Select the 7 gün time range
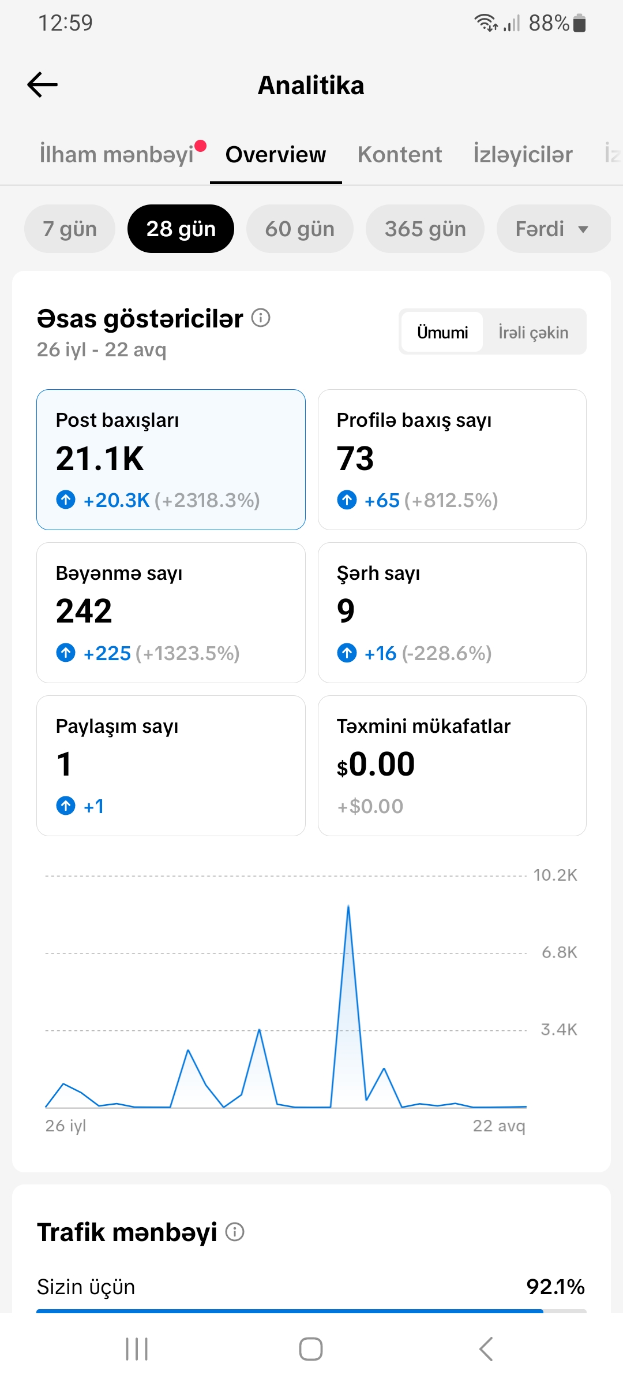This screenshot has width=623, height=1386. pyautogui.click(x=70, y=229)
